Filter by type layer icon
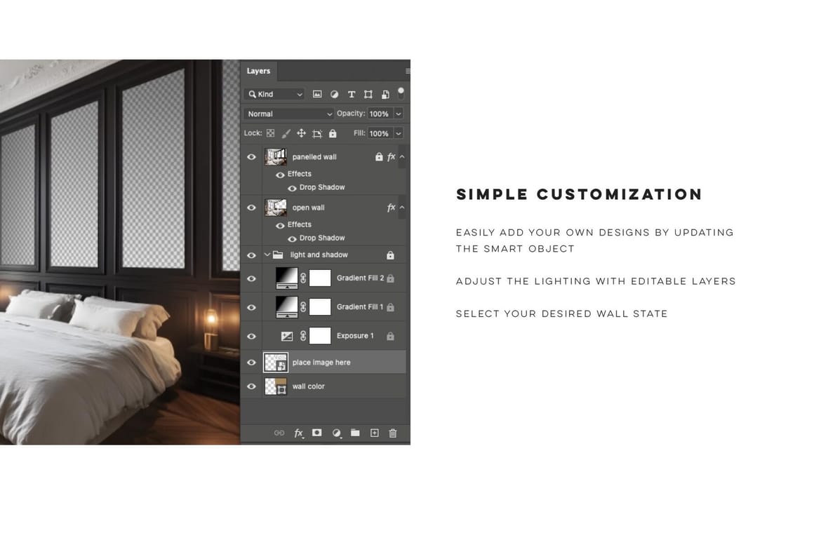821x547 pixels. pyautogui.click(x=352, y=94)
